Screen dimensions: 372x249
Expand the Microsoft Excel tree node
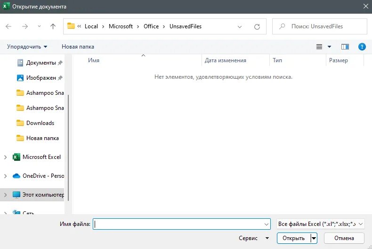pyautogui.click(x=6, y=157)
